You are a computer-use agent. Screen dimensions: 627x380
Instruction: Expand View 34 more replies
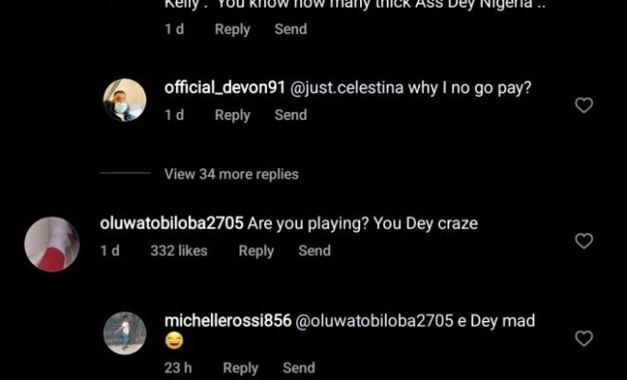point(231,174)
